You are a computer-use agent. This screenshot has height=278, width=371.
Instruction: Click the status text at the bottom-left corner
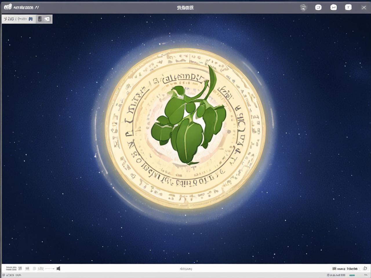point(12,275)
